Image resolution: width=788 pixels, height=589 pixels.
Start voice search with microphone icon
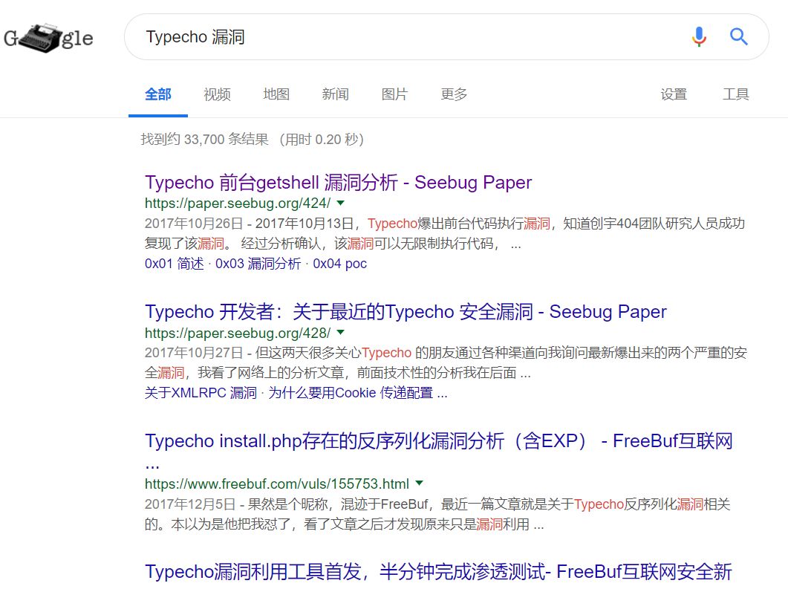point(699,36)
